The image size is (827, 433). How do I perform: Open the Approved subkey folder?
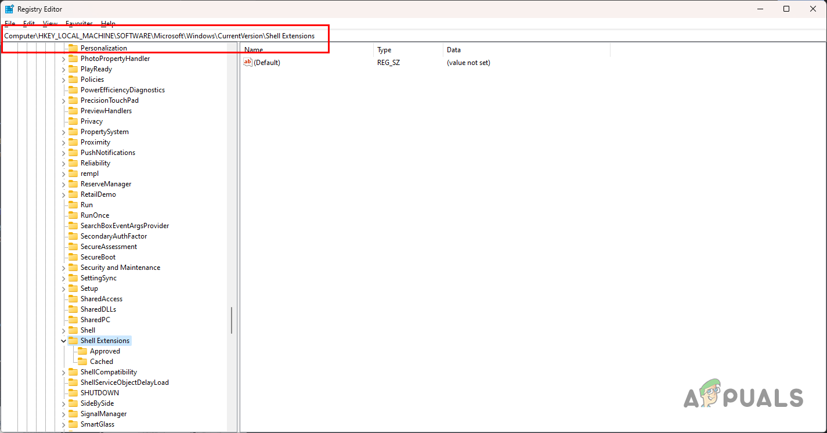(x=84, y=351)
